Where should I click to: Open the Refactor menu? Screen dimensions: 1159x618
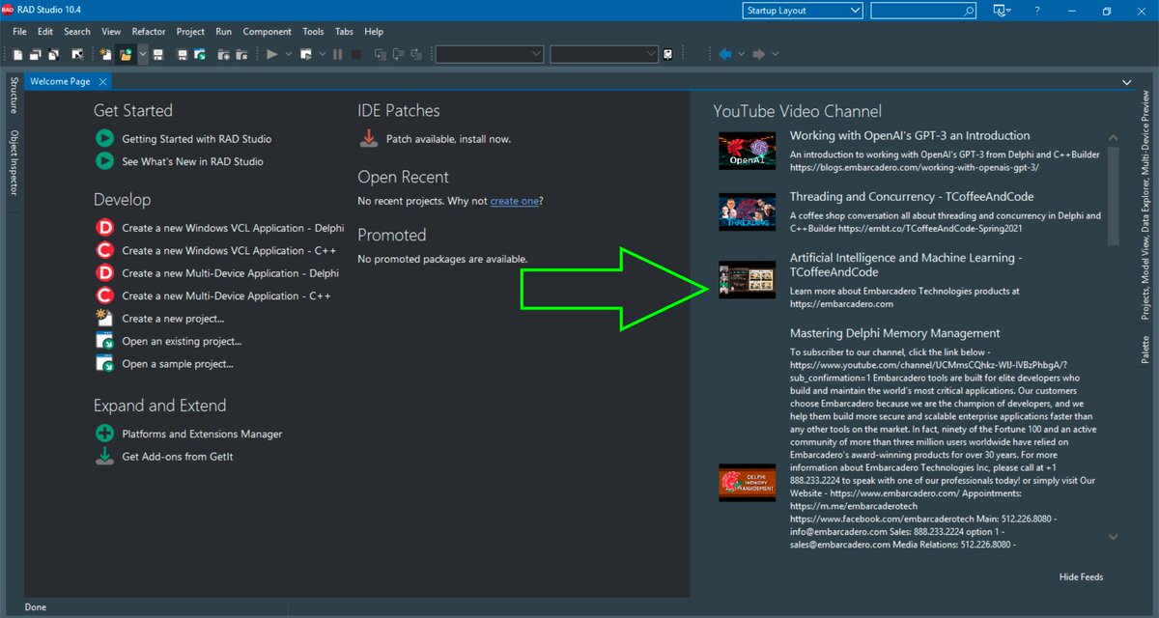[x=149, y=32]
